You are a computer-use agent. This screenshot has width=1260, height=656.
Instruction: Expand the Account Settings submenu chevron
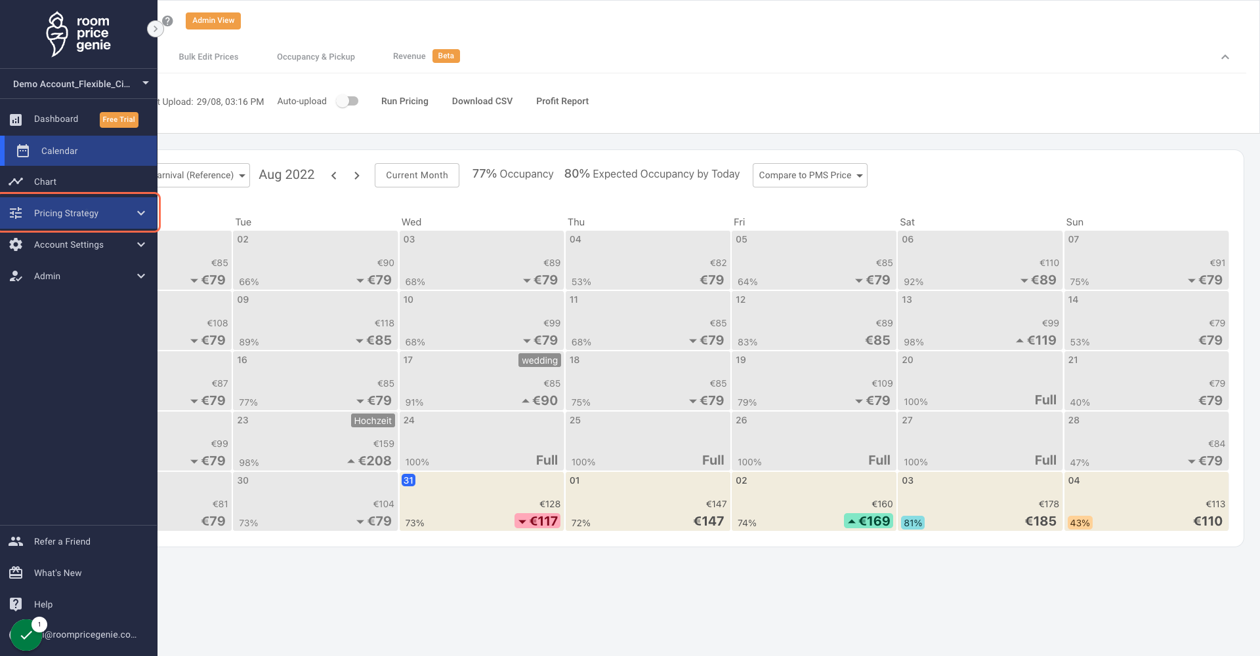click(x=141, y=244)
